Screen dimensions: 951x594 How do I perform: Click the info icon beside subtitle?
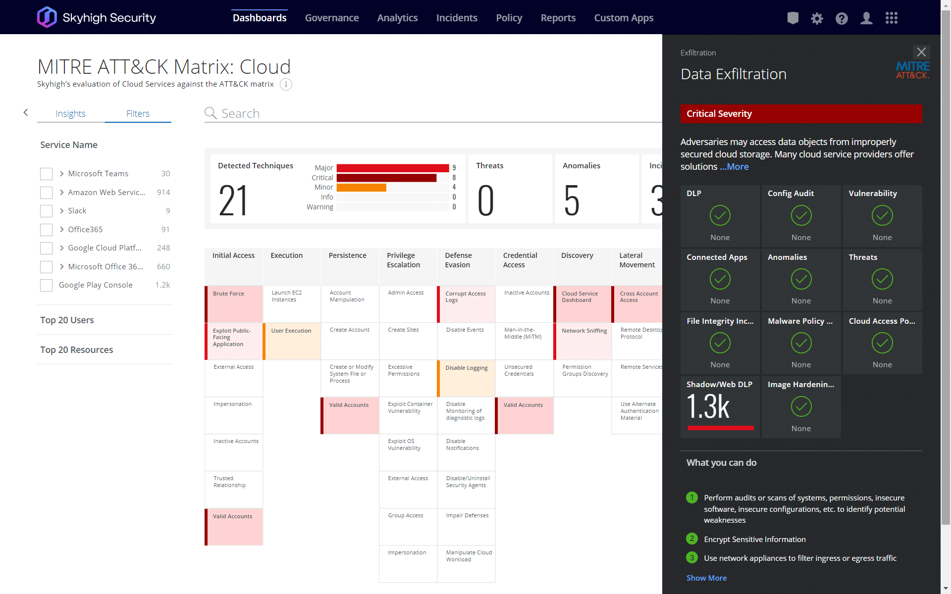pos(286,85)
